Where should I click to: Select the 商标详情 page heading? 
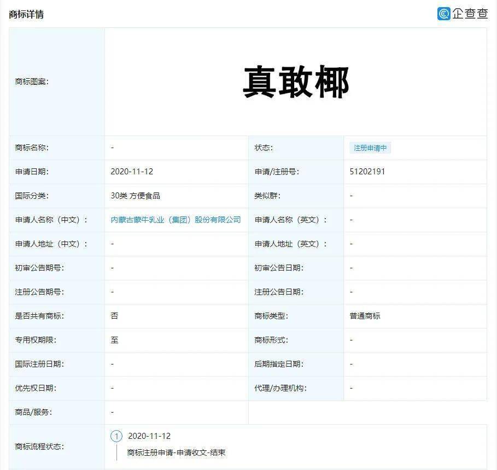[x=26, y=14]
